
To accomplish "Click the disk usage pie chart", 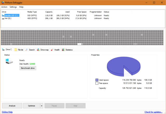I will click(x=124, y=66).
